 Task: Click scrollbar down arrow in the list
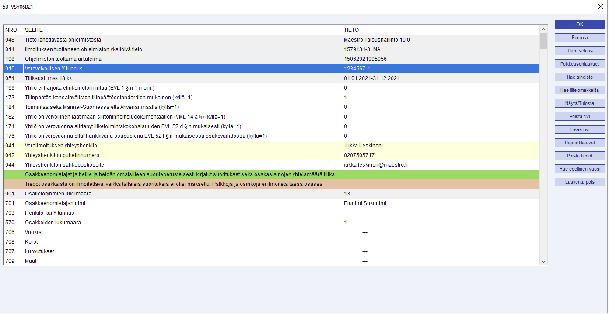(543, 261)
